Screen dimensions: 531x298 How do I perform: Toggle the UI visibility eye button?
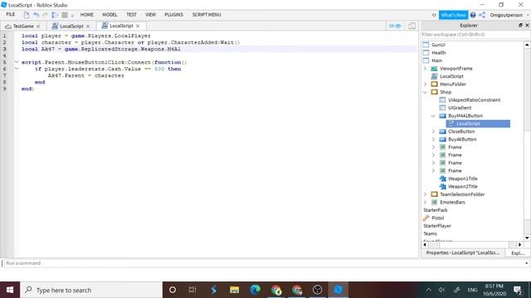[x=395, y=26]
